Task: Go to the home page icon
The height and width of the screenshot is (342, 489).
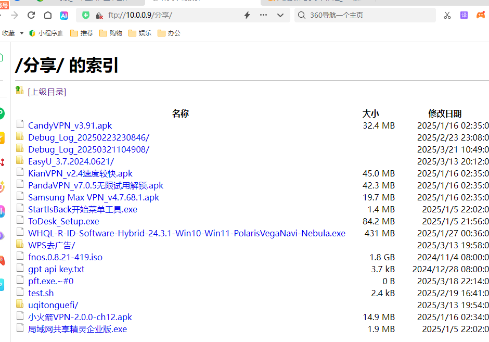Action: point(48,15)
